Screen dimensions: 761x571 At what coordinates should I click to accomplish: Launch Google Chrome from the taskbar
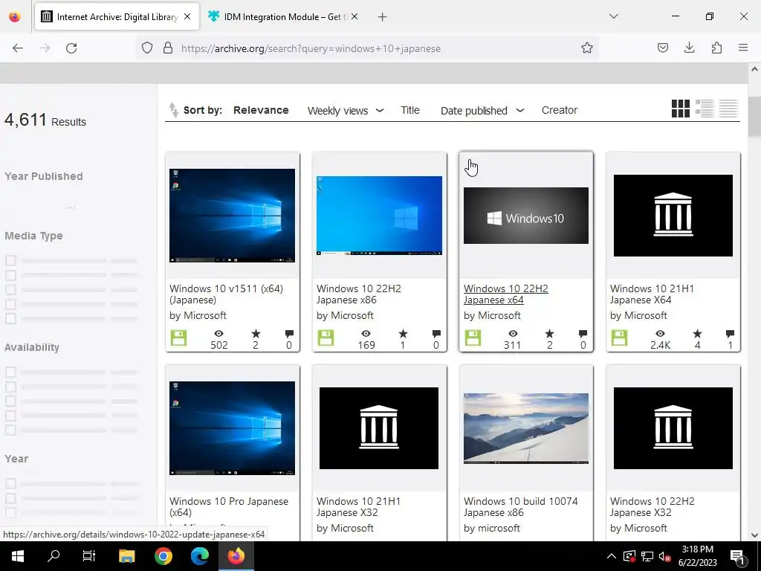(163, 556)
